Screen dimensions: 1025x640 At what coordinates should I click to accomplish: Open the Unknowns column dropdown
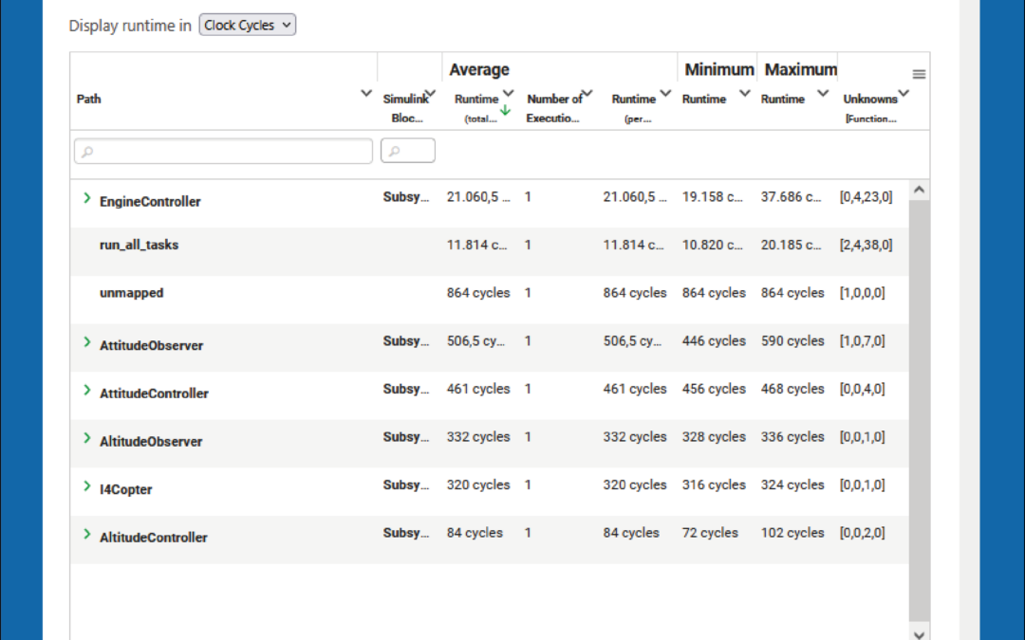[904, 93]
